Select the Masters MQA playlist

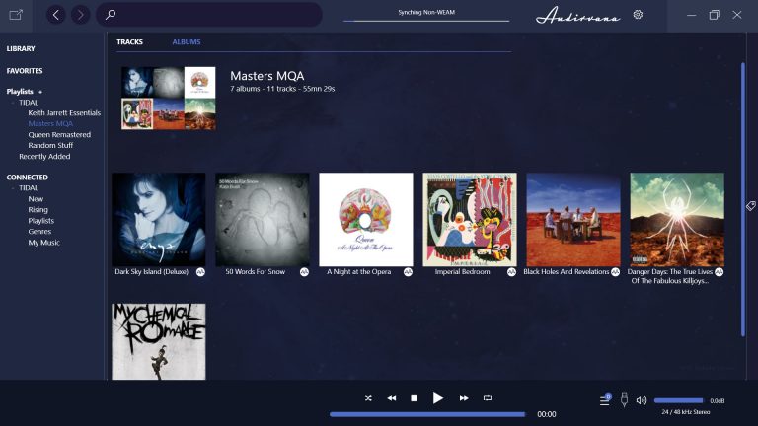(x=50, y=123)
